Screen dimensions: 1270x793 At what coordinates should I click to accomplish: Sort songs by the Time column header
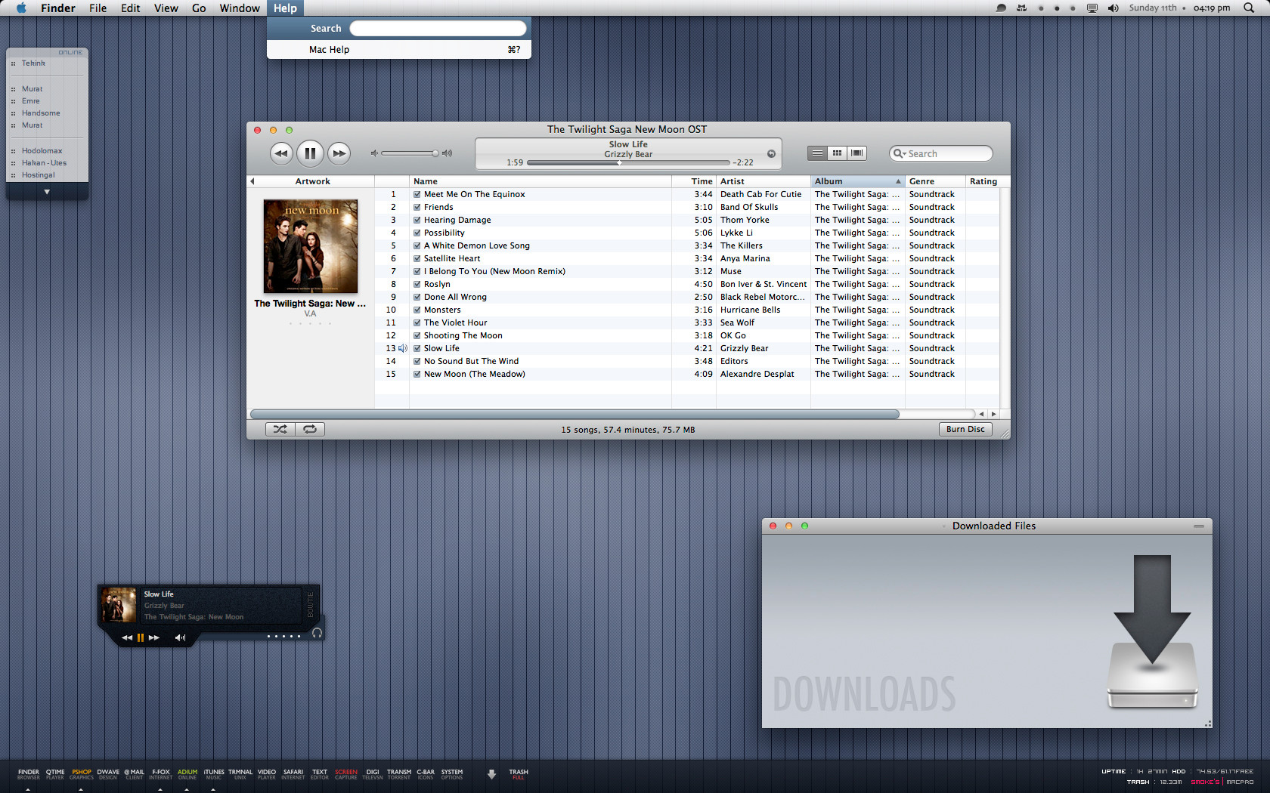[694, 181]
